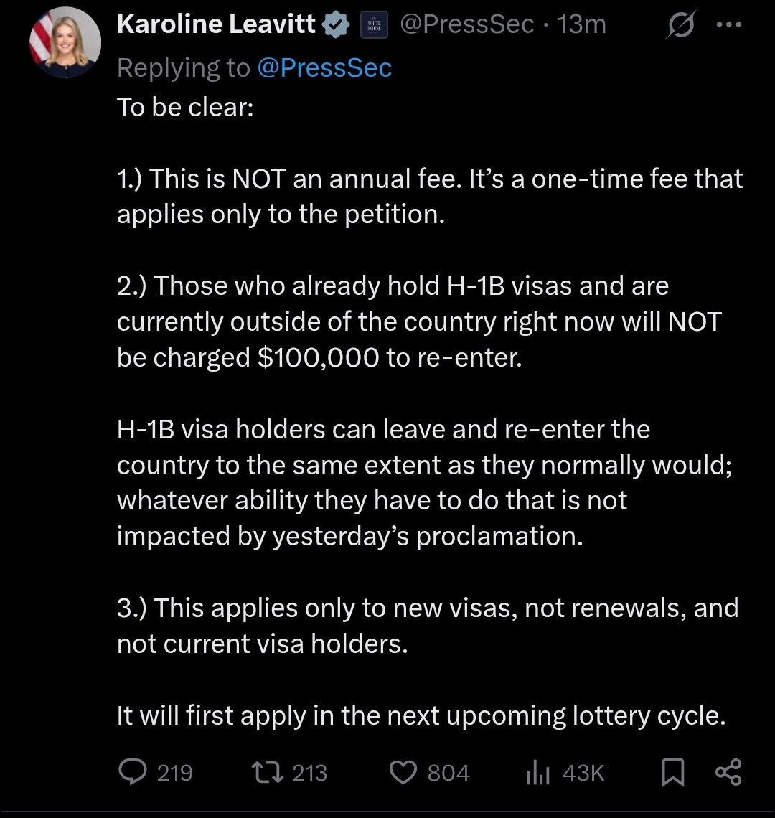Click the share post icon

[728, 772]
